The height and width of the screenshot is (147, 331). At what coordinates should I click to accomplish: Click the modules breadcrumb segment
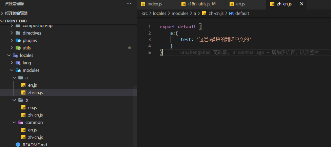(180, 13)
